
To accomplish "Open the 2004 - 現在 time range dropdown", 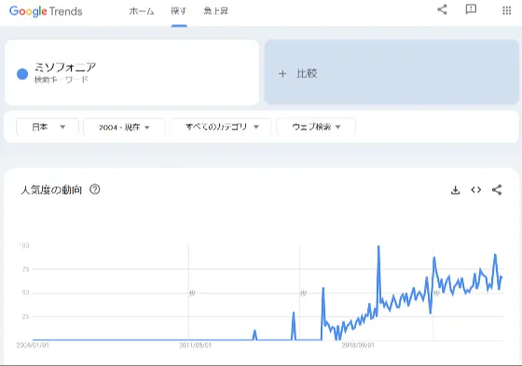I will [124, 127].
